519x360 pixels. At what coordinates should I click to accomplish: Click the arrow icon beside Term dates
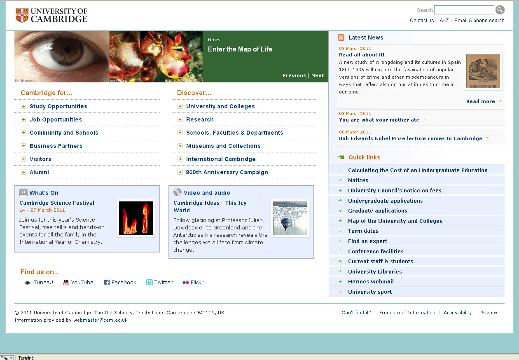339,231
